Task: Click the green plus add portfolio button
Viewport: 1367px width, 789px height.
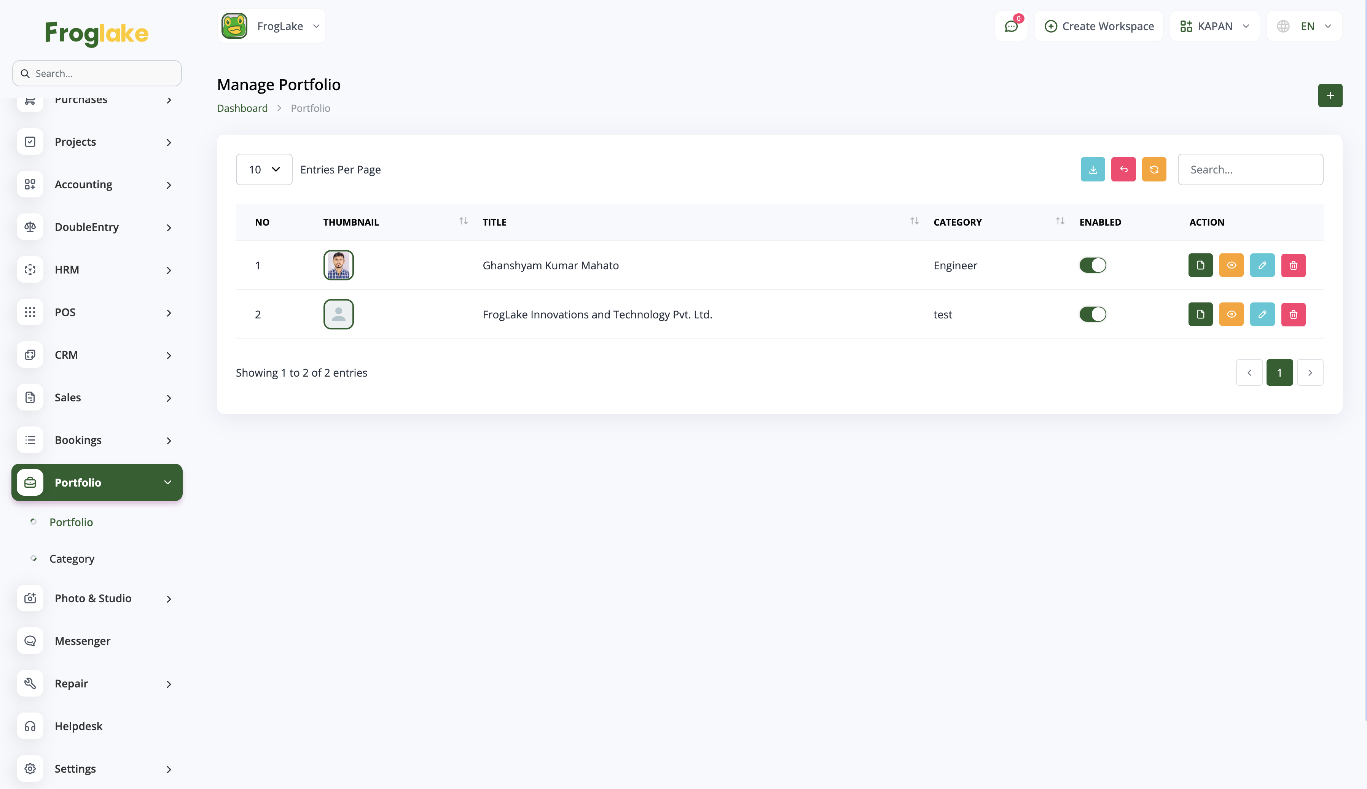Action: pos(1330,95)
